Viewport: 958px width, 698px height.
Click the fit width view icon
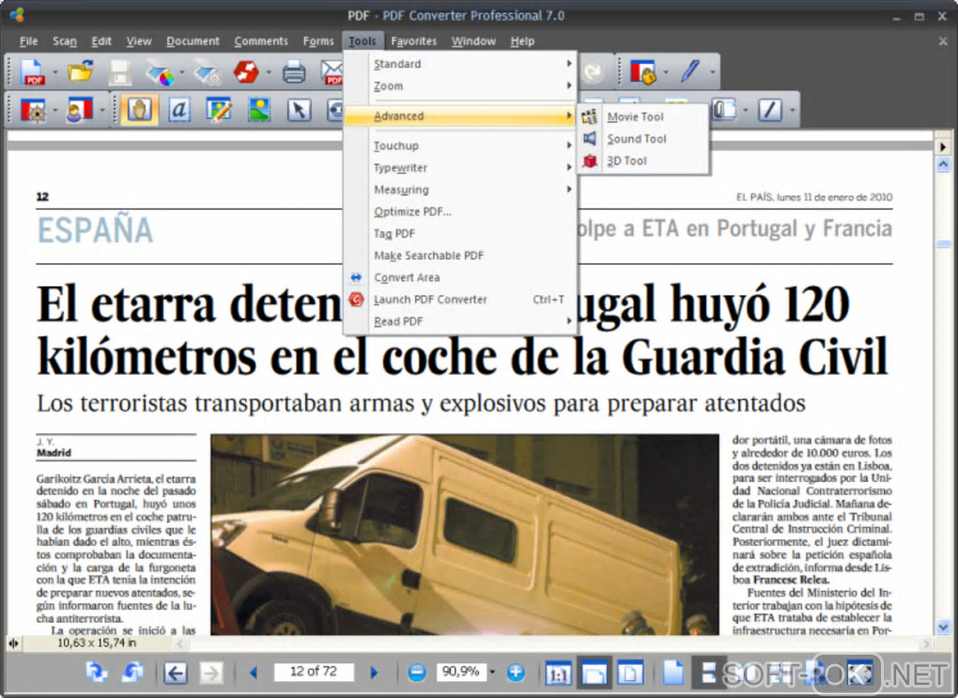tap(594, 674)
